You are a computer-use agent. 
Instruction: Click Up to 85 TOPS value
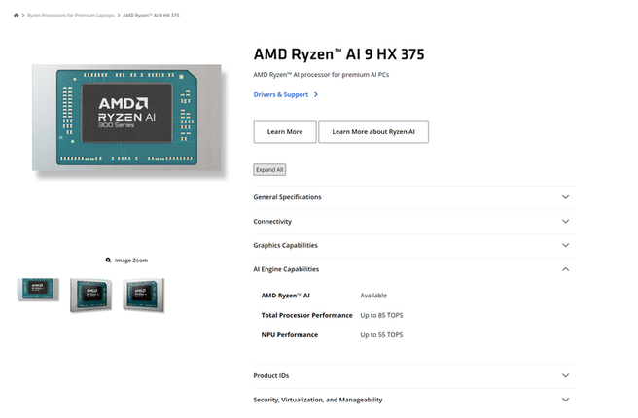click(x=381, y=316)
